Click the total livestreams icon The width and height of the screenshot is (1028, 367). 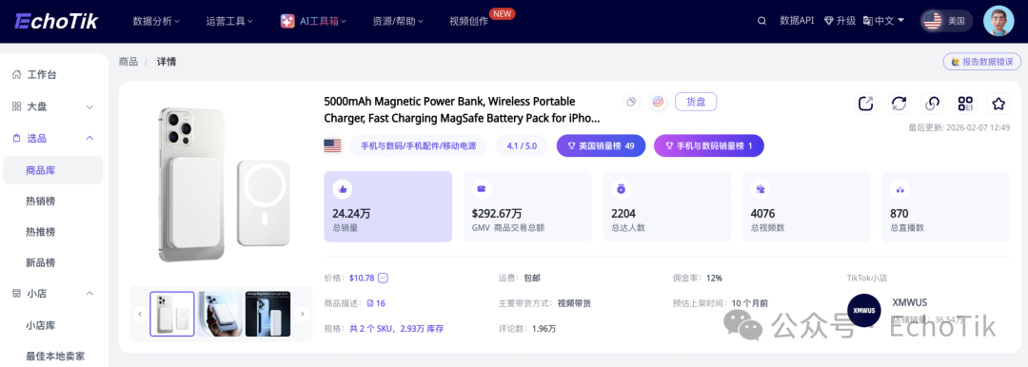899,189
